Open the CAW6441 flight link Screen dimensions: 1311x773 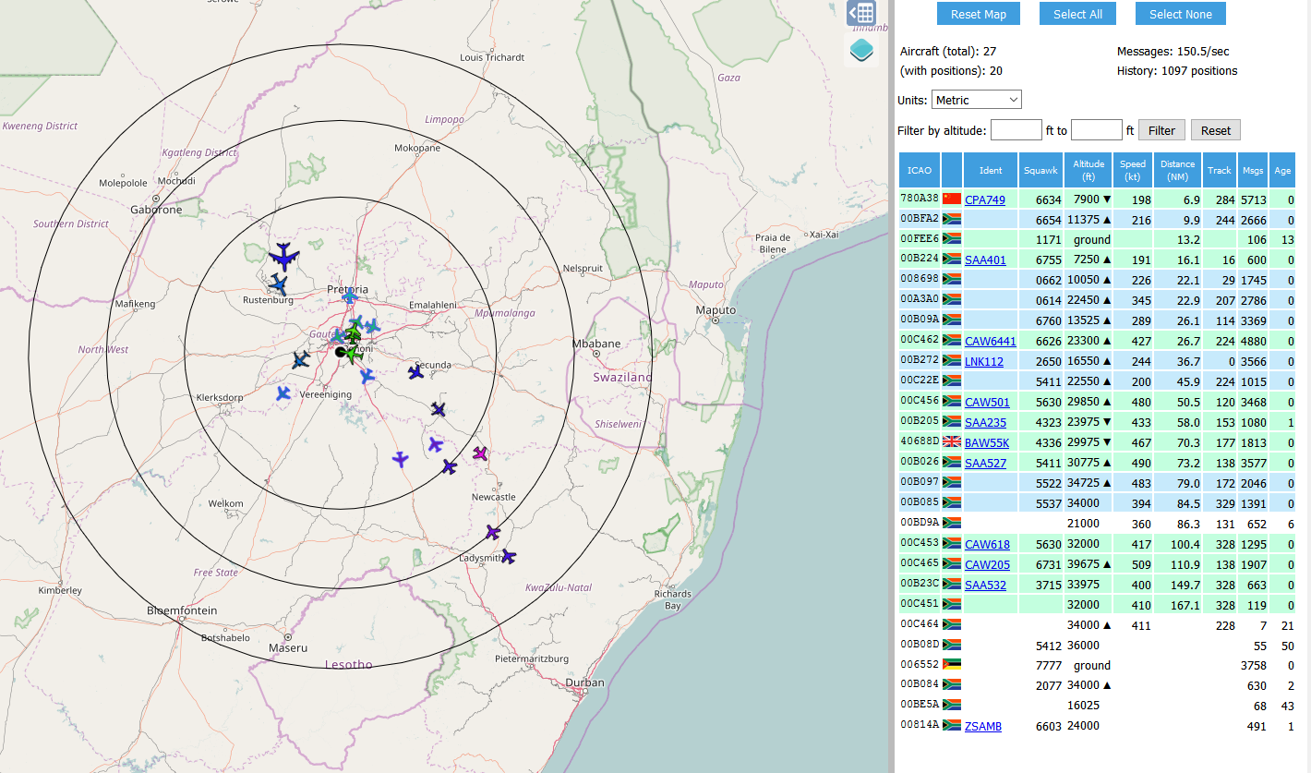[990, 341]
